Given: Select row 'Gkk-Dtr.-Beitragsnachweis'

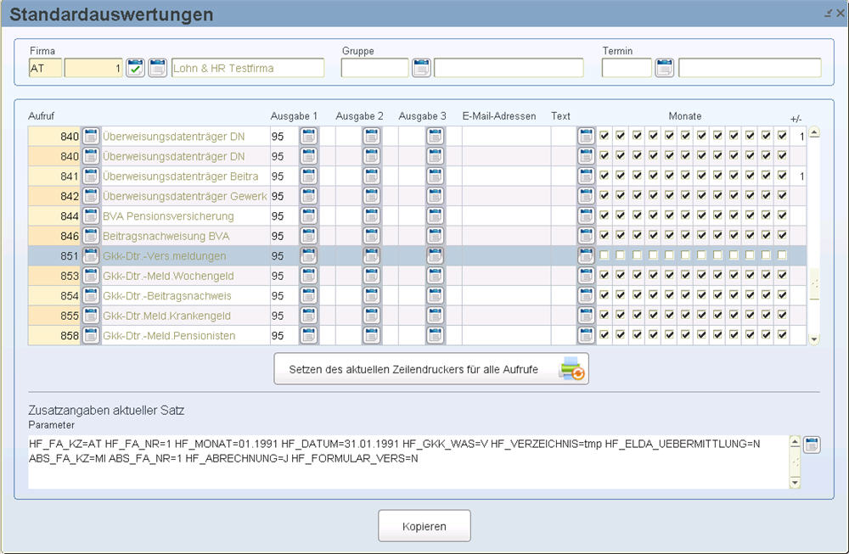Looking at the screenshot, I should [417, 295].
